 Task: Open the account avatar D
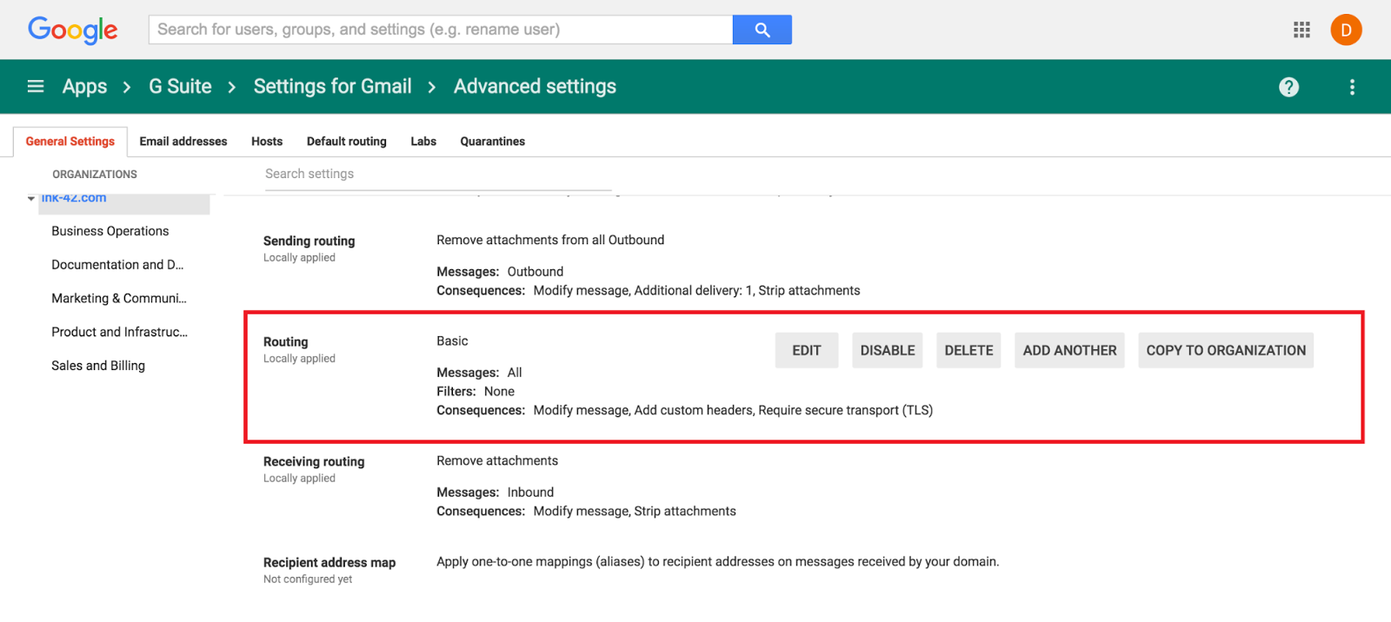click(1345, 30)
